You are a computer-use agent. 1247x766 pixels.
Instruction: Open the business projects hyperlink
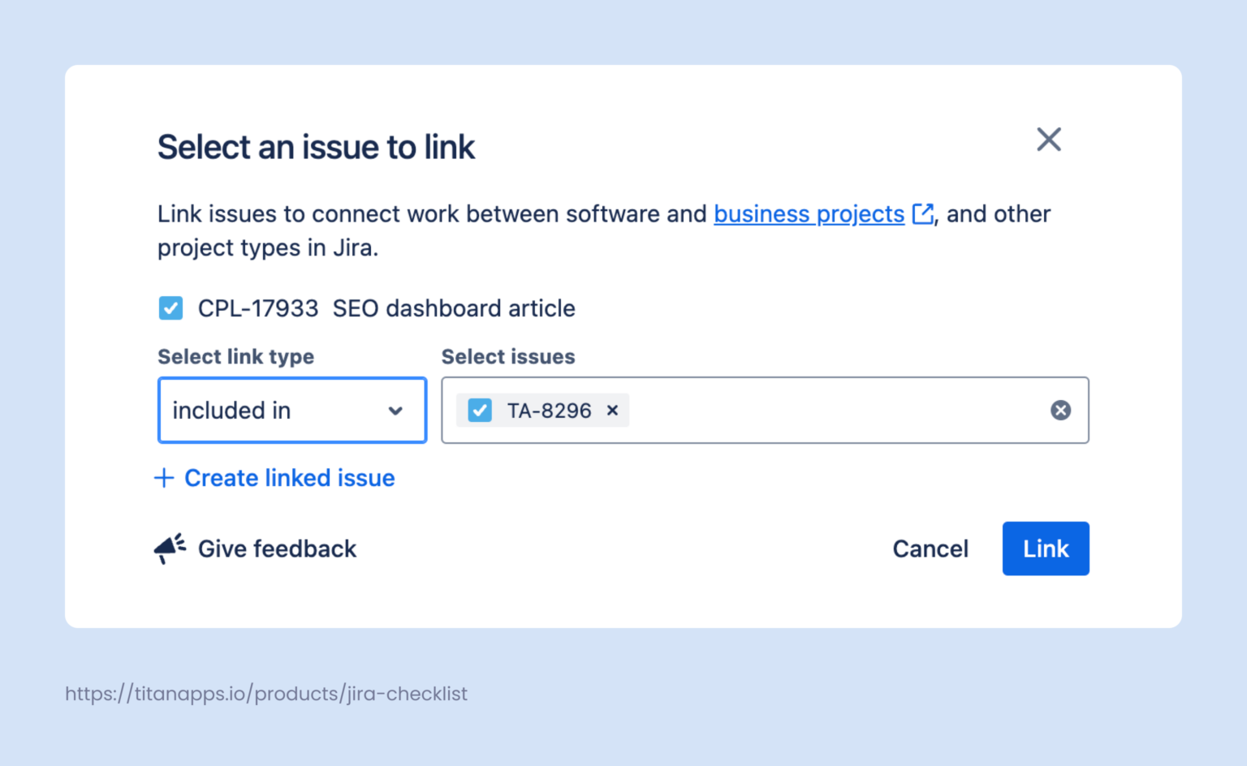click(809, 213)
